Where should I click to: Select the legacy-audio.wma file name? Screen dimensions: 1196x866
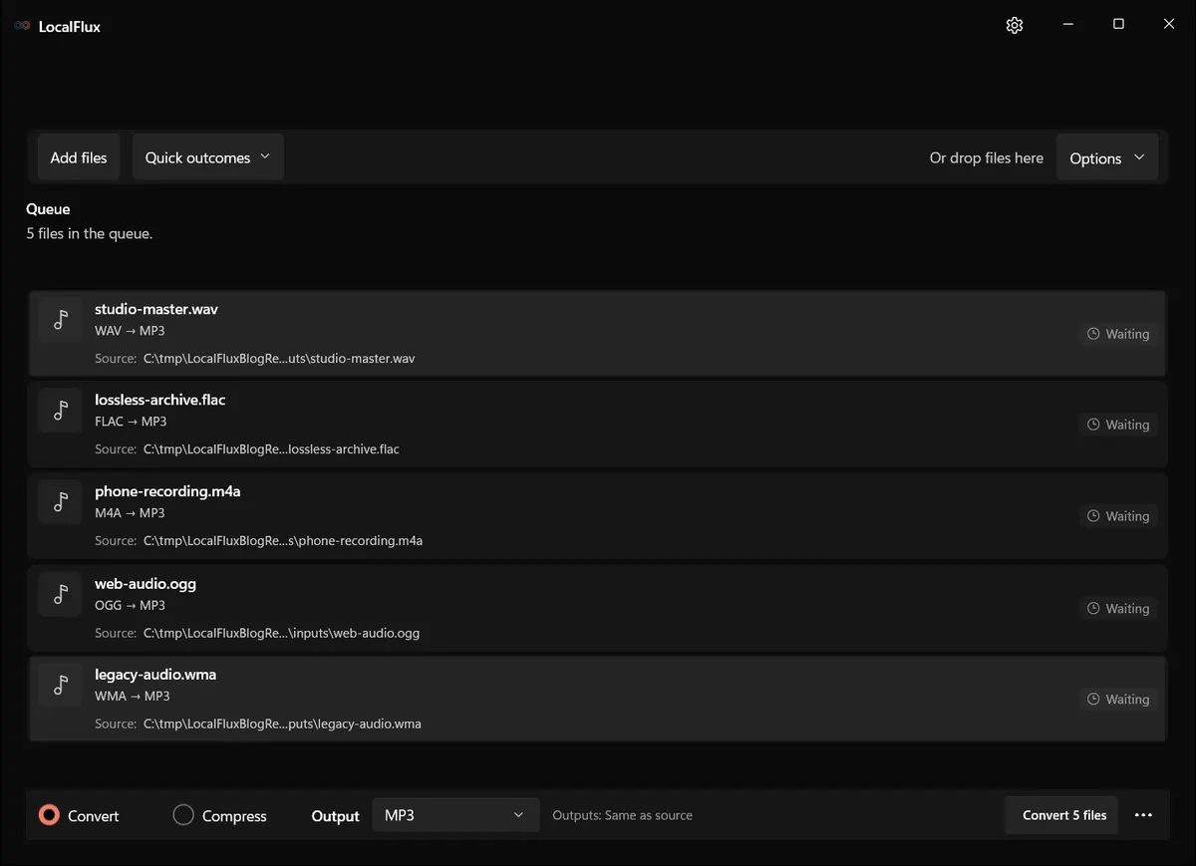[155, 675]
